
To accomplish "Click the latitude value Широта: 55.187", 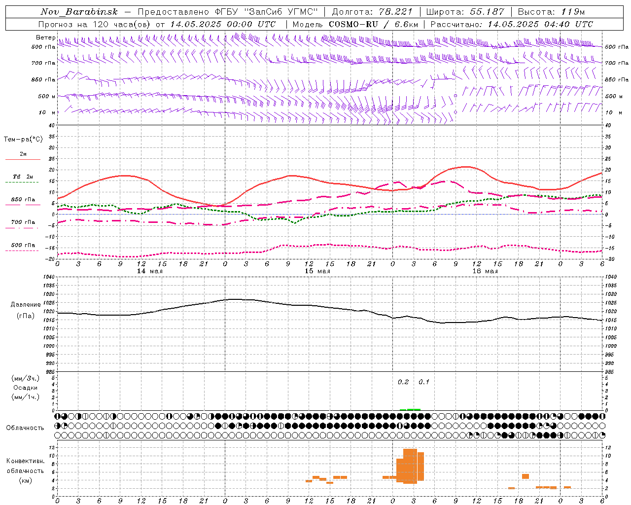I will 465,12.
